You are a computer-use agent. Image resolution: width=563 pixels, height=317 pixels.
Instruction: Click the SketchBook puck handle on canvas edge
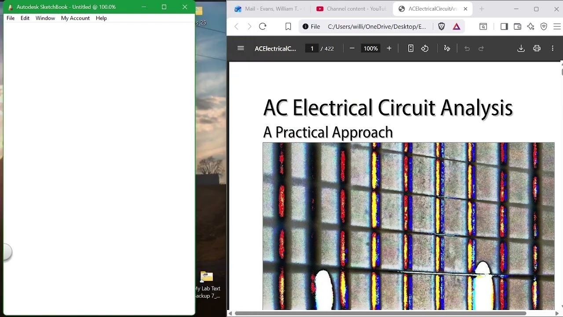6,252
